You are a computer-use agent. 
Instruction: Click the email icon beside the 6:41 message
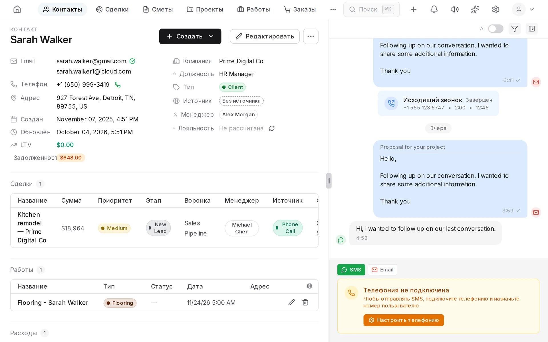536,82
